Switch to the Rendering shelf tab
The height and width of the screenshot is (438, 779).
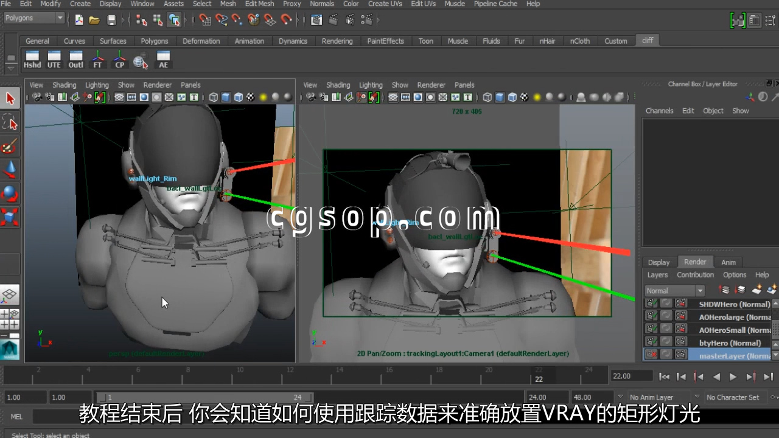(337, 41)
